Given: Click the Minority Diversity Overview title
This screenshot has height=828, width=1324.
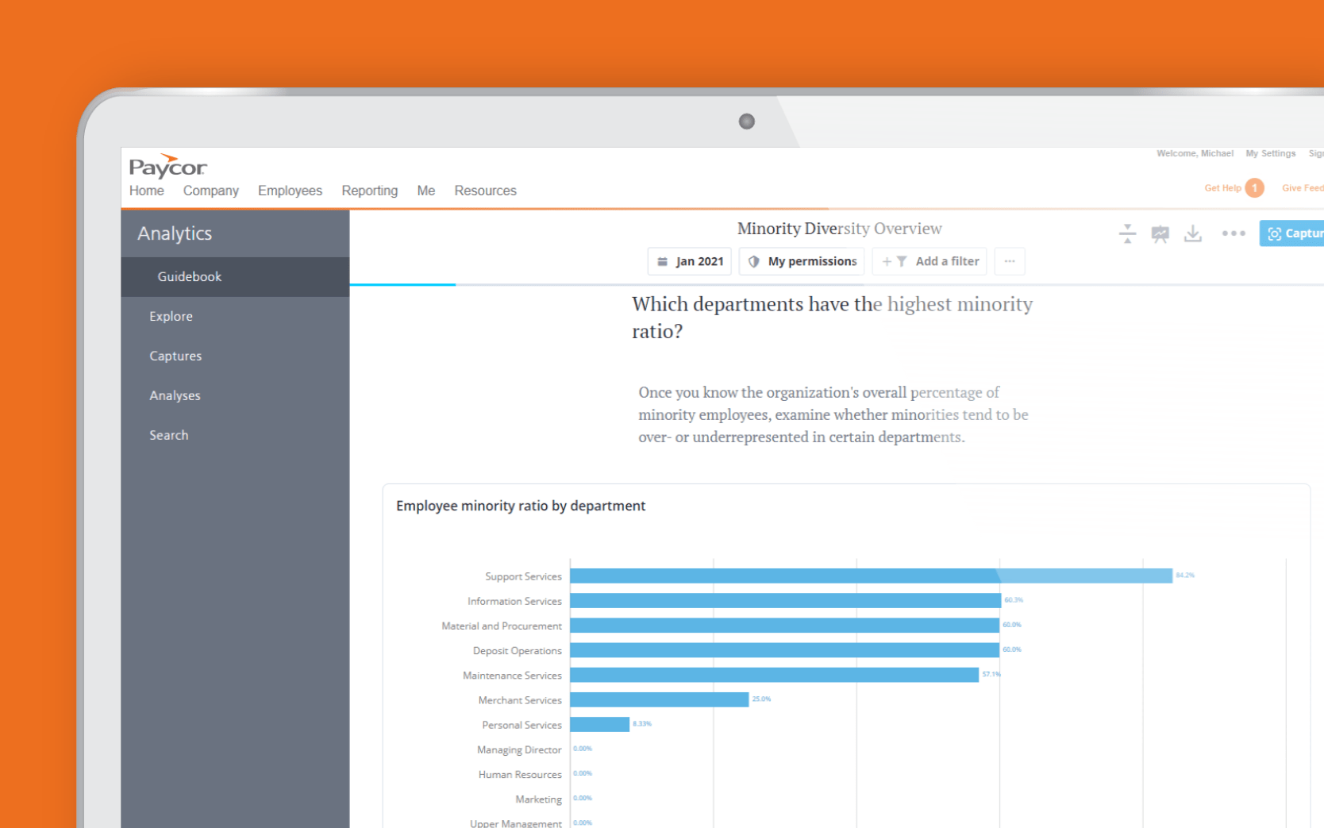Looking at the screenshot, I should click(x=839, y=229).
